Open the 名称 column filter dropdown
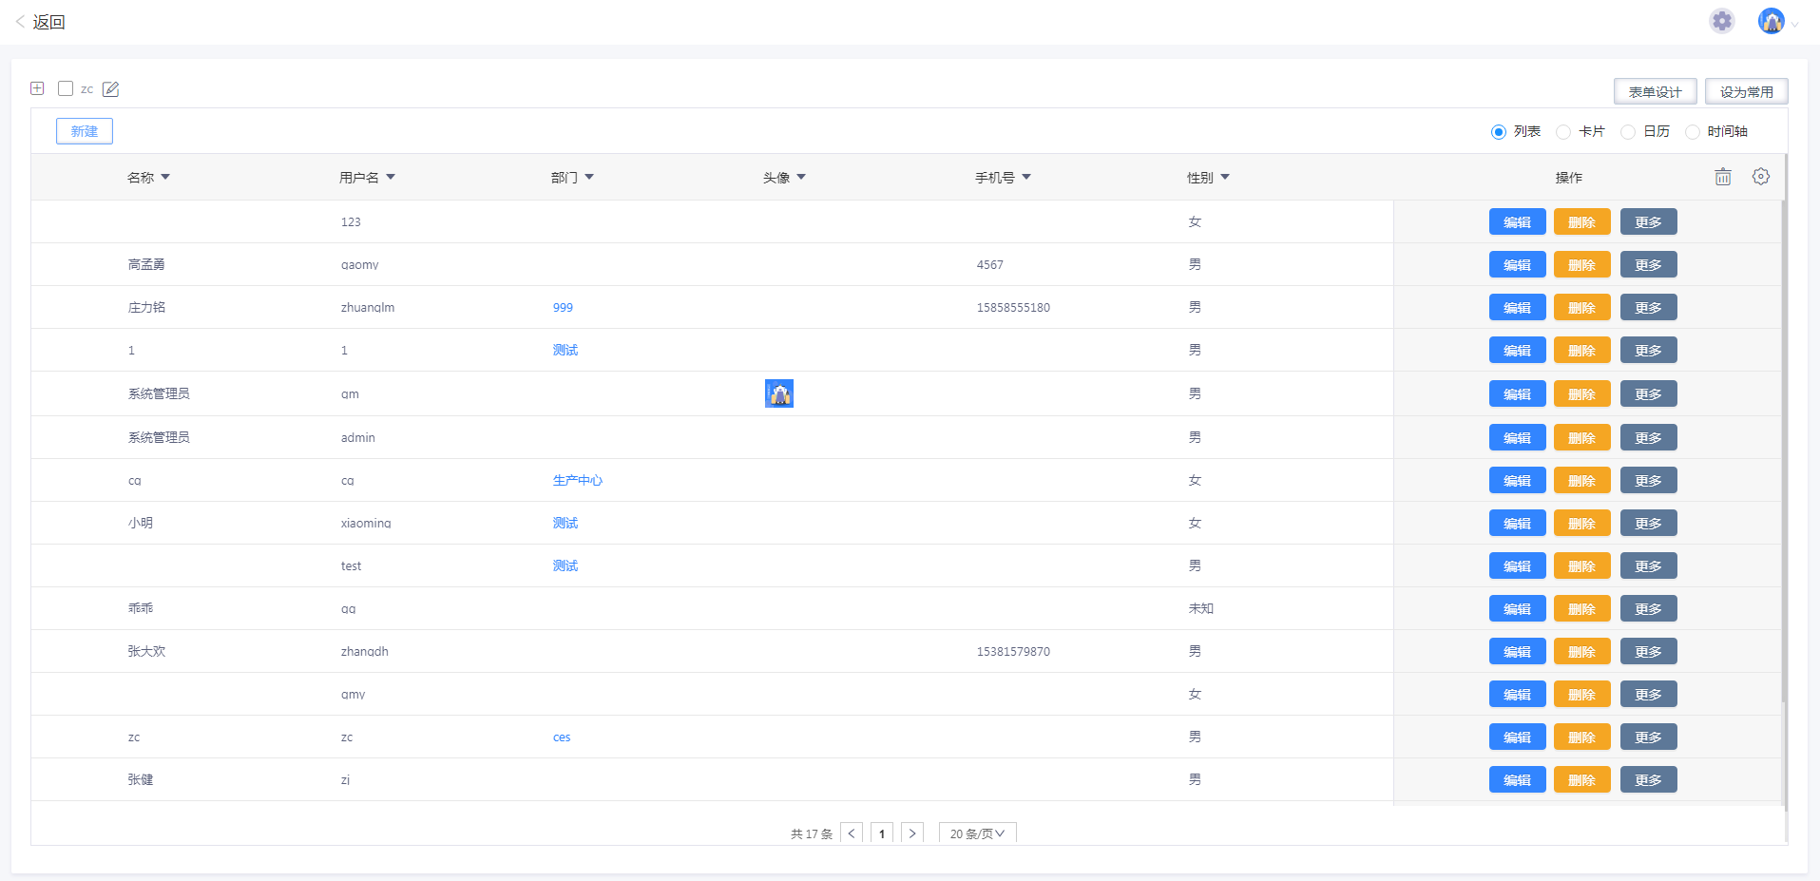 pos(165,177)
